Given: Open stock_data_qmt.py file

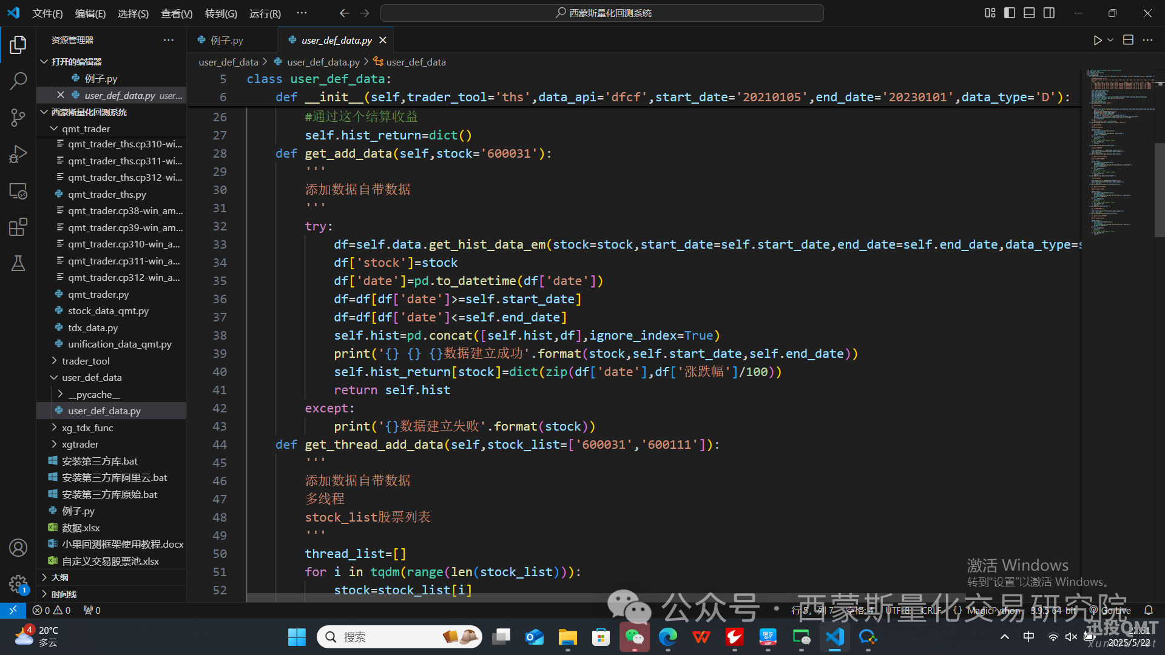Looking at the screenshot, I should pos(108,311).
